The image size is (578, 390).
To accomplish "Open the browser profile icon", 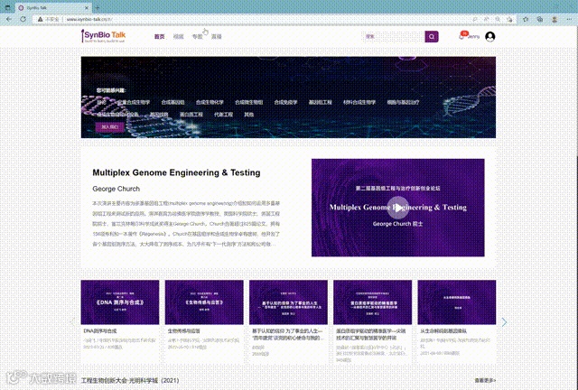I will click(554, 19).
